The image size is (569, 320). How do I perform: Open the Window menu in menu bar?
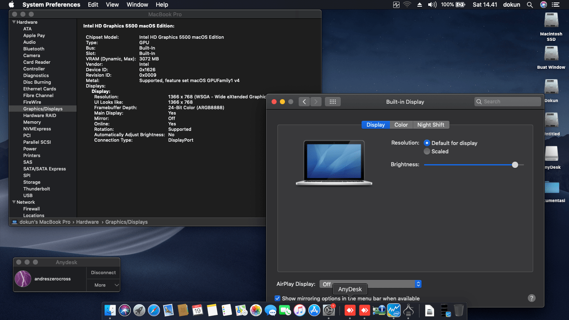(x=137, y=5)
